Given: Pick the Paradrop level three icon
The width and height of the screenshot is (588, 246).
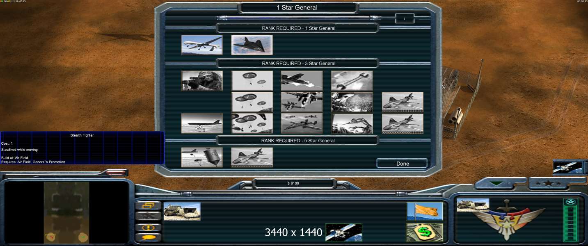Looking at the screenshot, I should pos(252,123).
